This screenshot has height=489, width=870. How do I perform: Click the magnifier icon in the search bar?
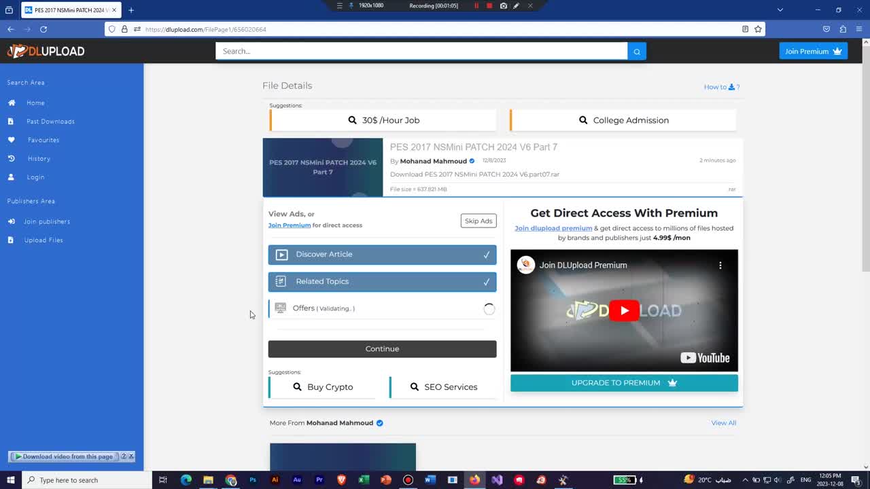click(636, 51)
